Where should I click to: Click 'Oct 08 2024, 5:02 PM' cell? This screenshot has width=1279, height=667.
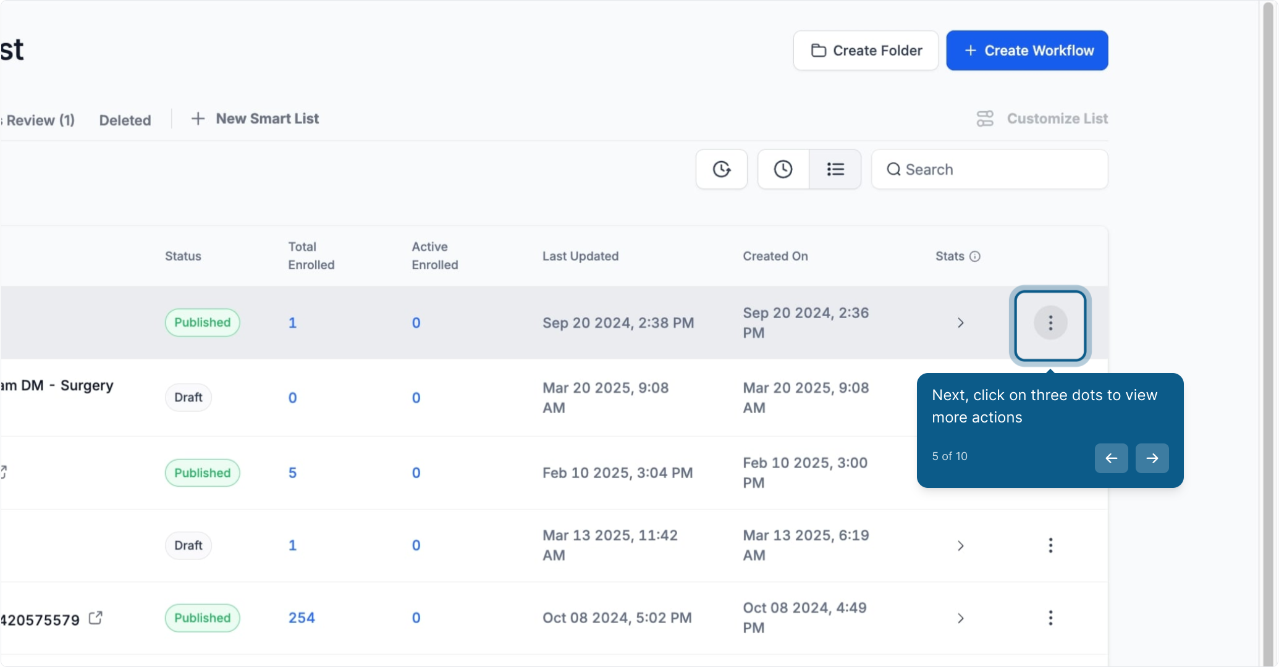coord(617,618)
